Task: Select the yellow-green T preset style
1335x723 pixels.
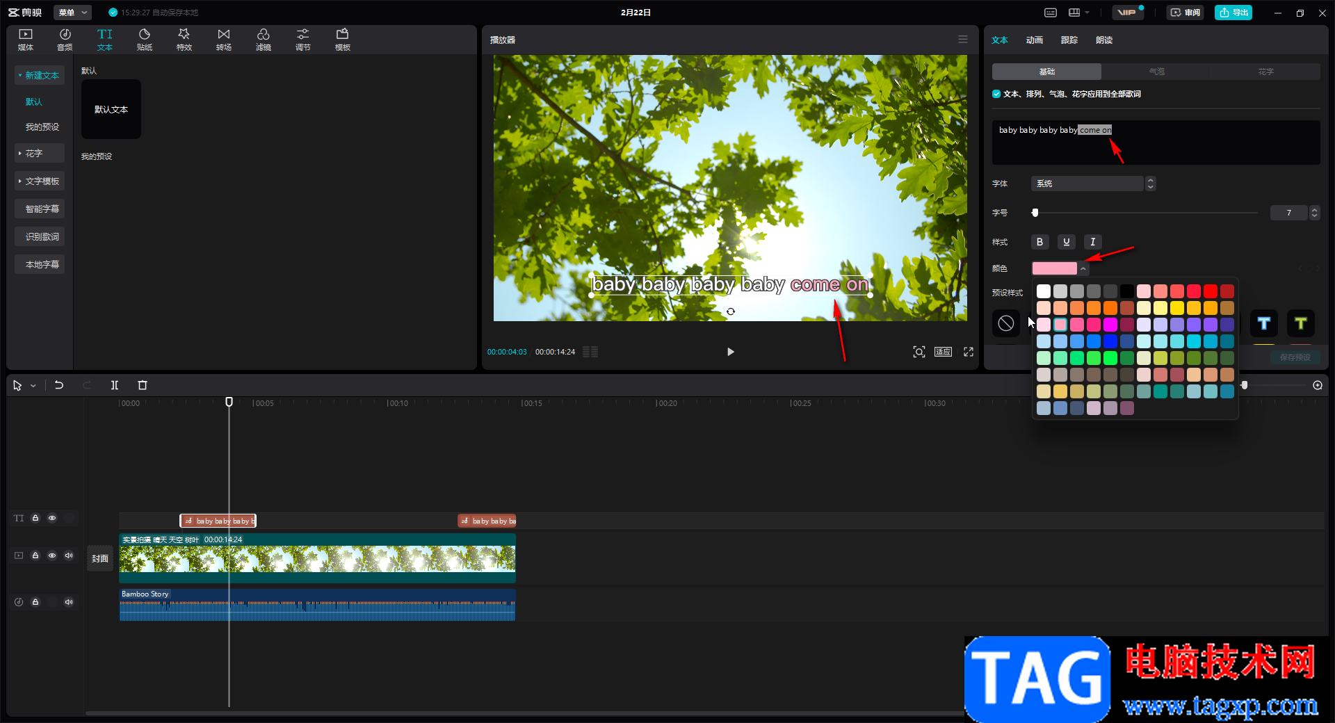Action: [1301, 323]
